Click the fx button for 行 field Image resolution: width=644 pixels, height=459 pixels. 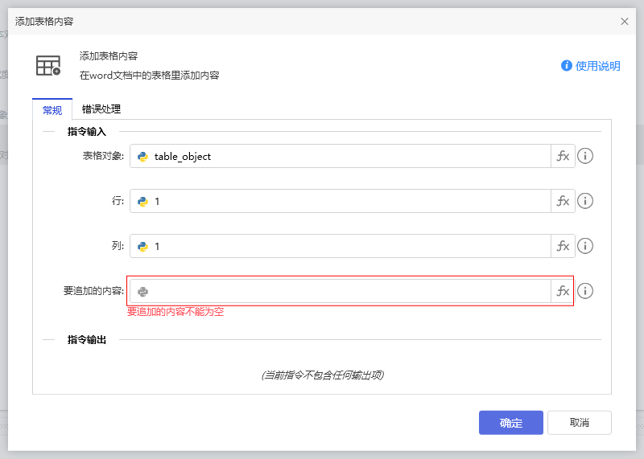coord(563,201)
